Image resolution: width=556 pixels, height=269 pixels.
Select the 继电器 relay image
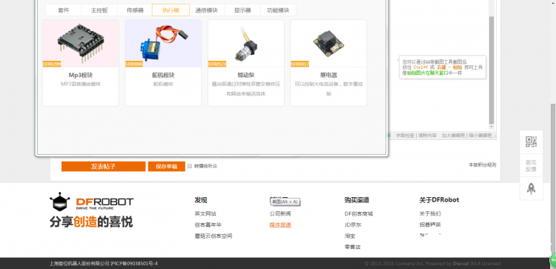(x=328, y=43)
